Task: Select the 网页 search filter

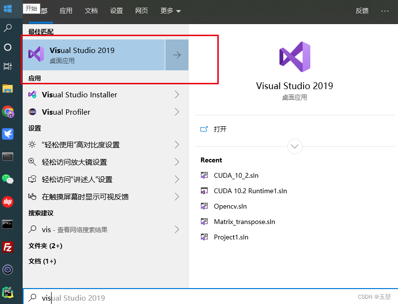Action: (141, 10)
